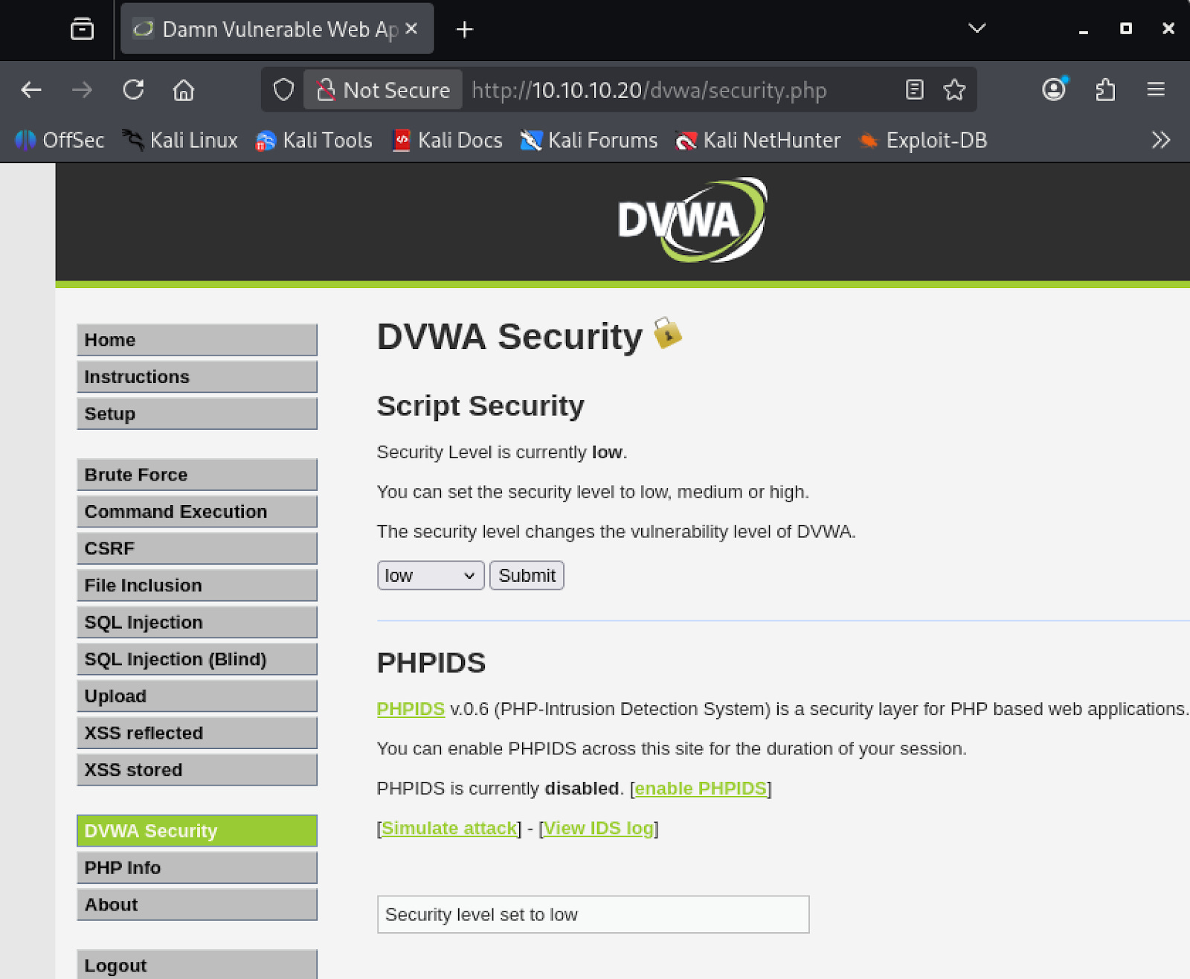Click the padlock icon beside DVWA Security
Viewport: 1190px width, 979px height.
tap(667, 333)
